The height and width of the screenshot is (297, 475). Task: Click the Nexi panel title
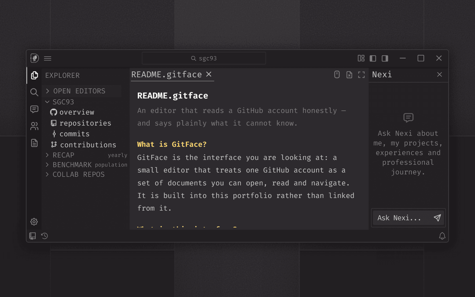click(382, 75)
